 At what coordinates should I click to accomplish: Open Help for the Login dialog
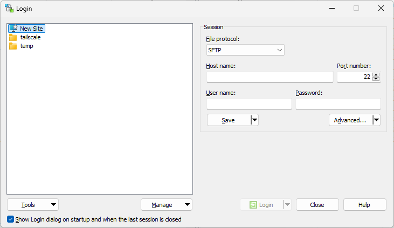click(364, 205)
